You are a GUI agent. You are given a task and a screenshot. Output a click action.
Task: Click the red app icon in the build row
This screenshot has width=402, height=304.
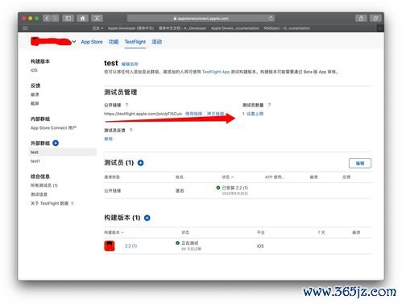[110, 246]
